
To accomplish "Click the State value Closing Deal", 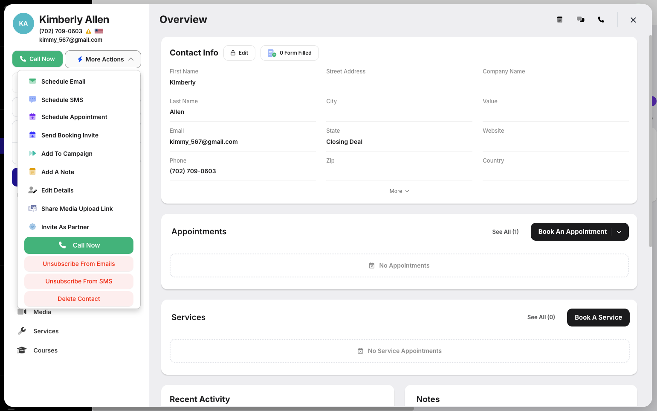I will [x=344, y=142].
